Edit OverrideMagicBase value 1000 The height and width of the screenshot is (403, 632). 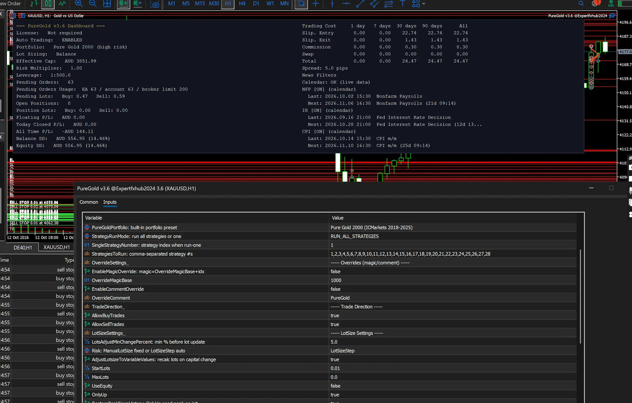(x=453, y=280)
